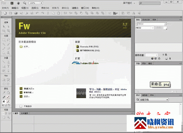
Task: Open the 文件(F) menu
Action: click(x=5, y=8)
